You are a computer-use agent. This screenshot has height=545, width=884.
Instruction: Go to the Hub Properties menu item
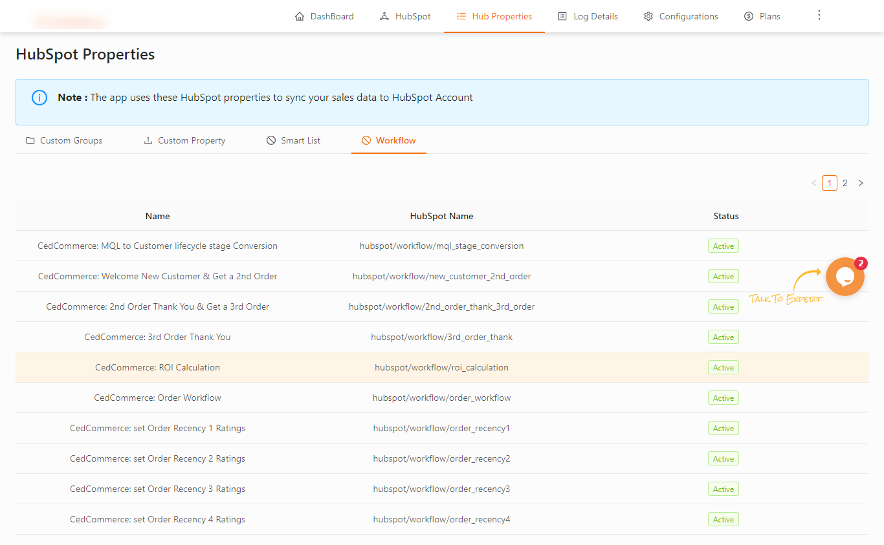click(494, 16)
